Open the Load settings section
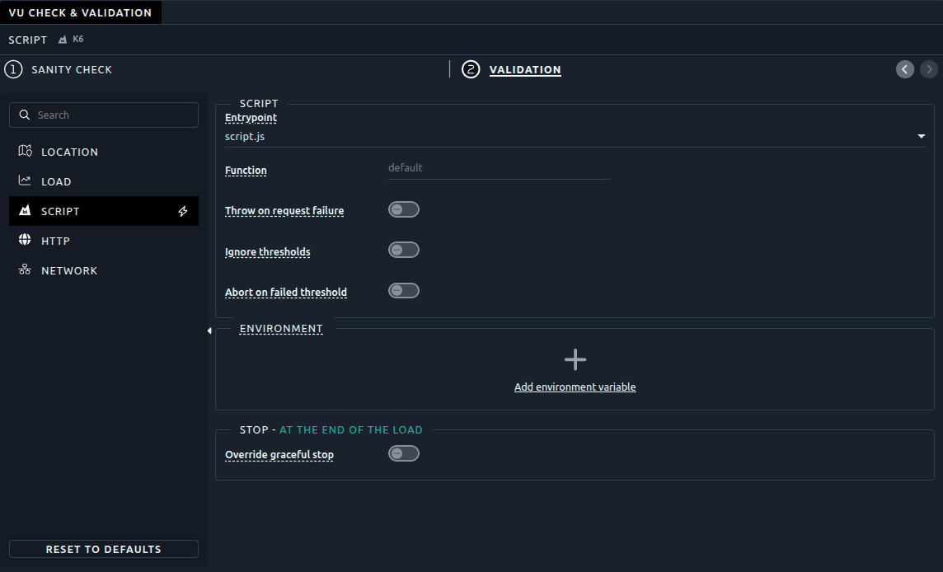Image resolution: width=943 pixels, height=572 pixels. (103, 181)
